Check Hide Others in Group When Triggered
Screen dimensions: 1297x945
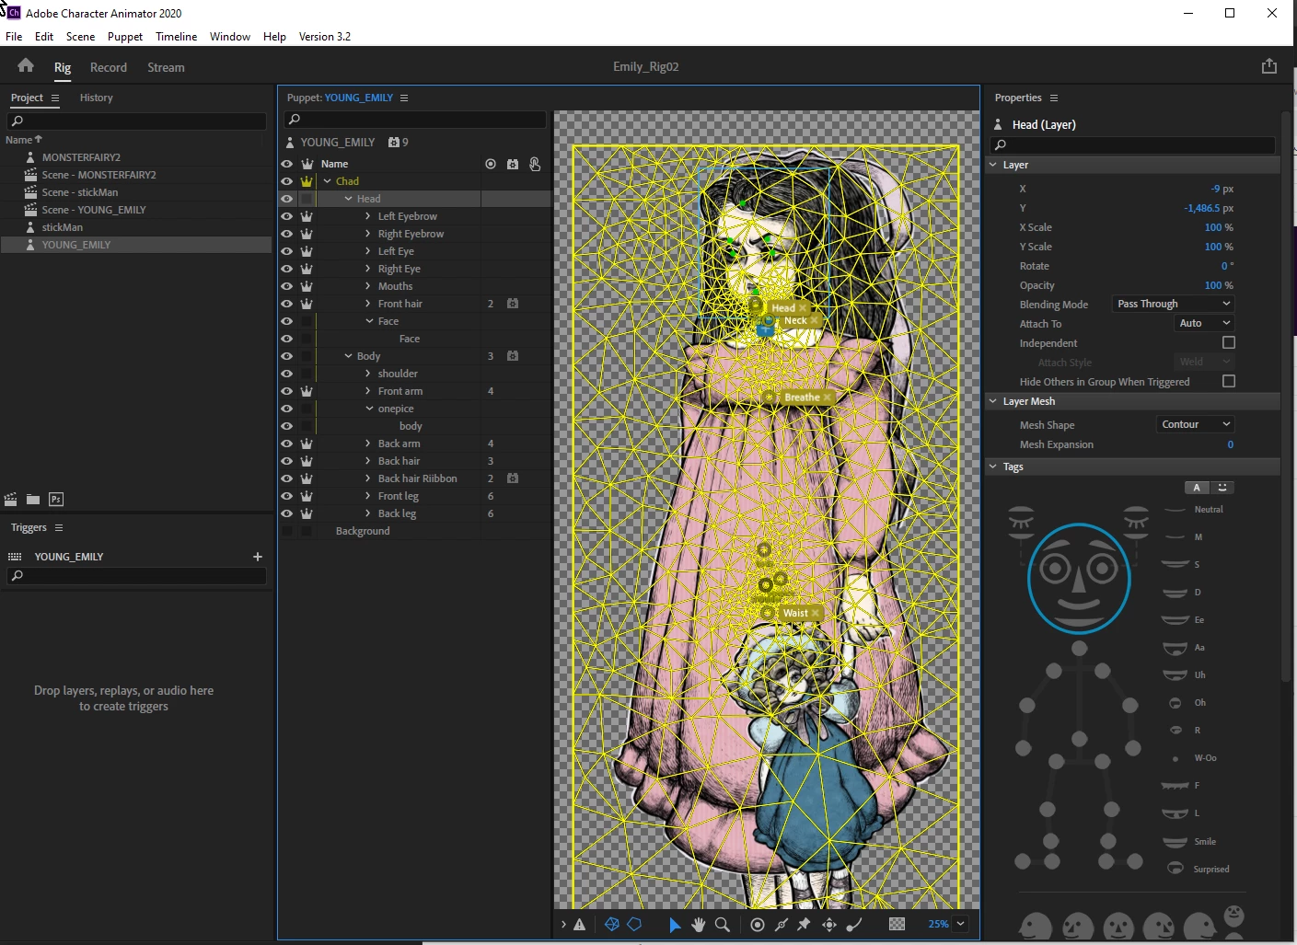(1228, 381)
